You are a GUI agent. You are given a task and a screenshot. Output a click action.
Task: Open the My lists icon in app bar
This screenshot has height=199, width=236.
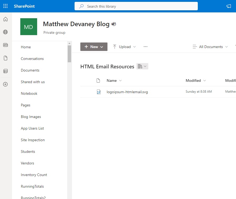[6, 71]
